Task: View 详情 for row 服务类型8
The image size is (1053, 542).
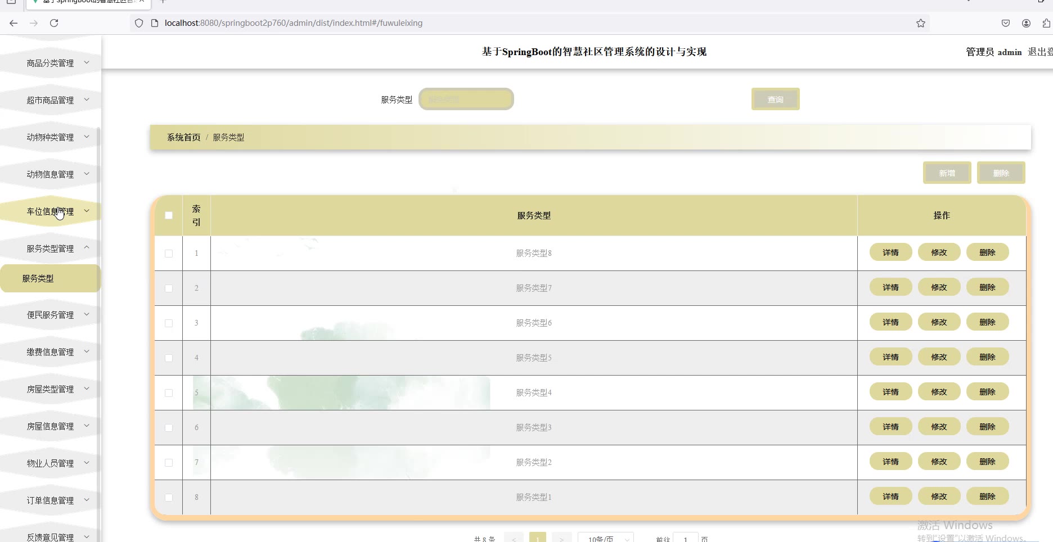Action: click(x=891, y=252)
